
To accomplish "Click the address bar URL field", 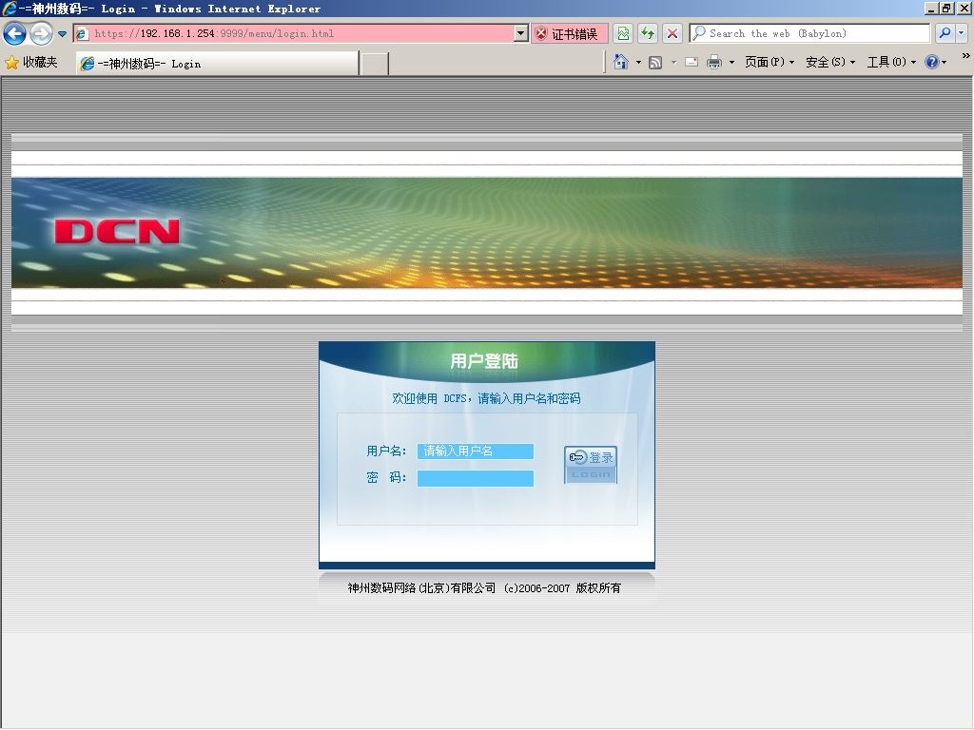I will point(293,33).
